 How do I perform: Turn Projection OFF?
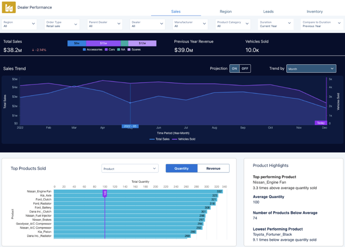pyautogui.click(x=245, y=69)
